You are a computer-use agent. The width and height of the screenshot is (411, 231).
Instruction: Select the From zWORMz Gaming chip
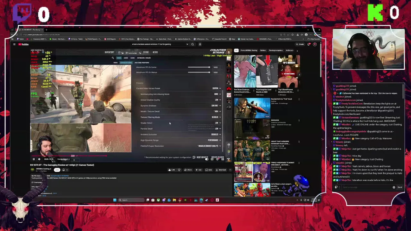coord(249,50)
